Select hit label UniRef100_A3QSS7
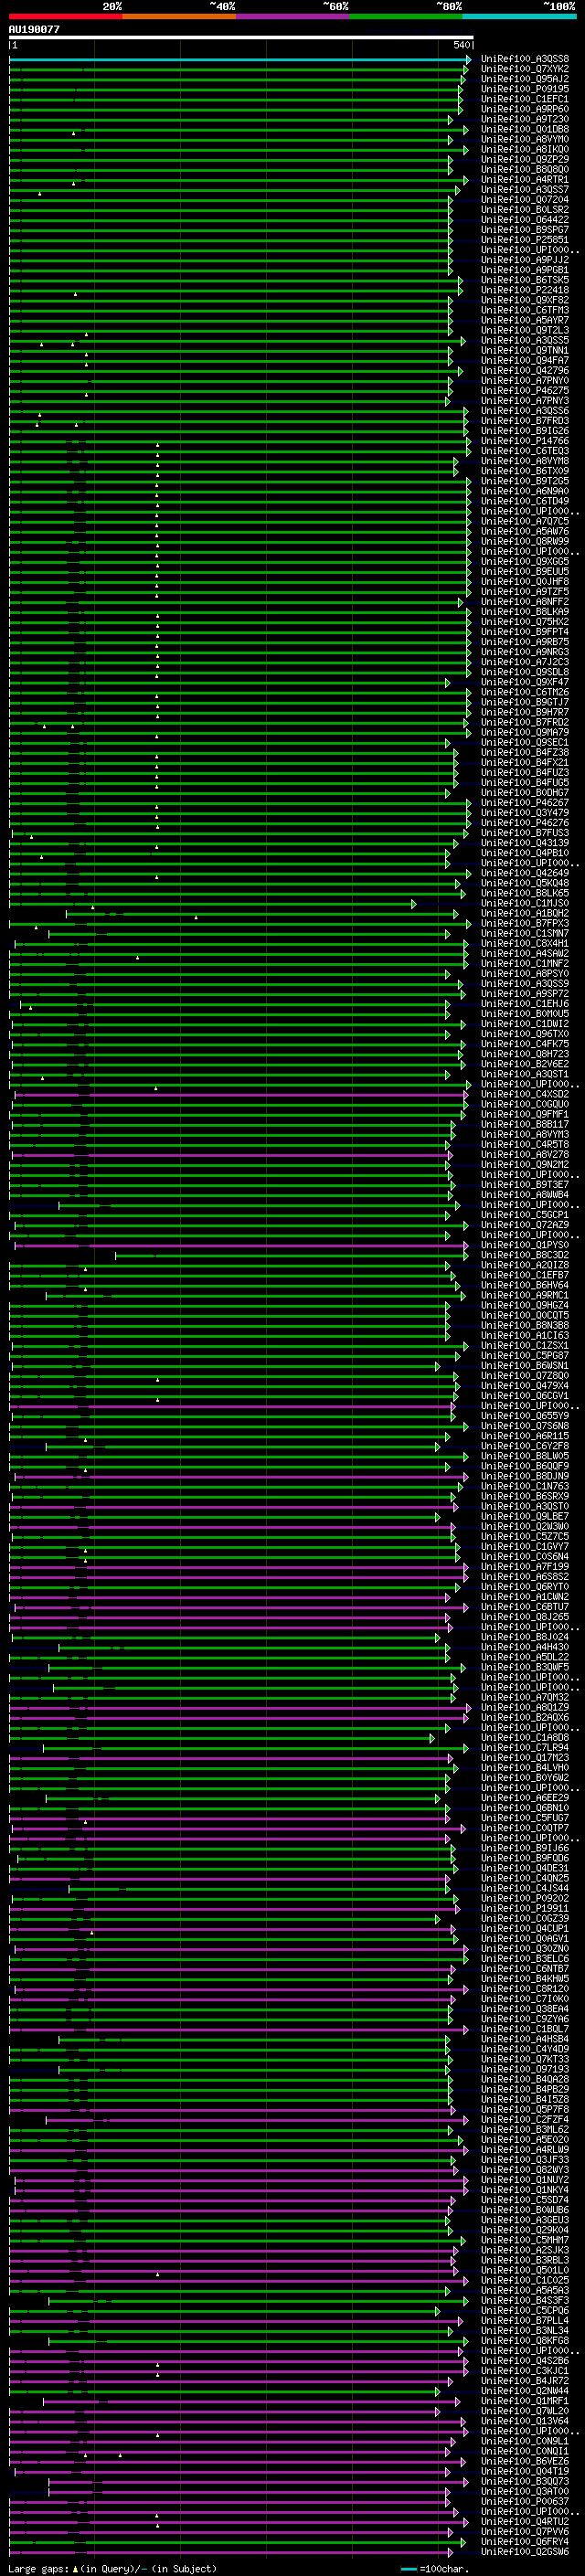The image size is (585, 2576). coord(525,190)
